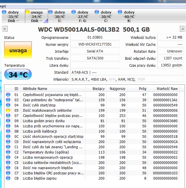The height and width of the screenshot is (188, 186).
Task: Click the status icon of attribute C1
Action: click(x=8, y=147)
